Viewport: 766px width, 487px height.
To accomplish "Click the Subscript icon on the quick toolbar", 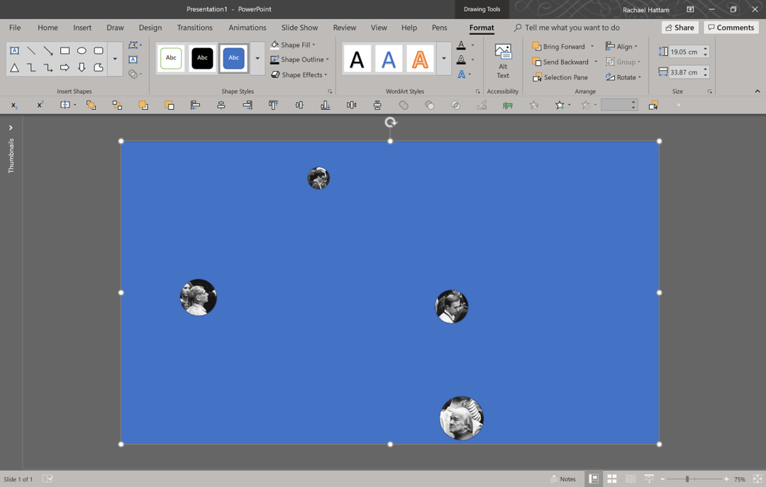I will click(13, 105).
